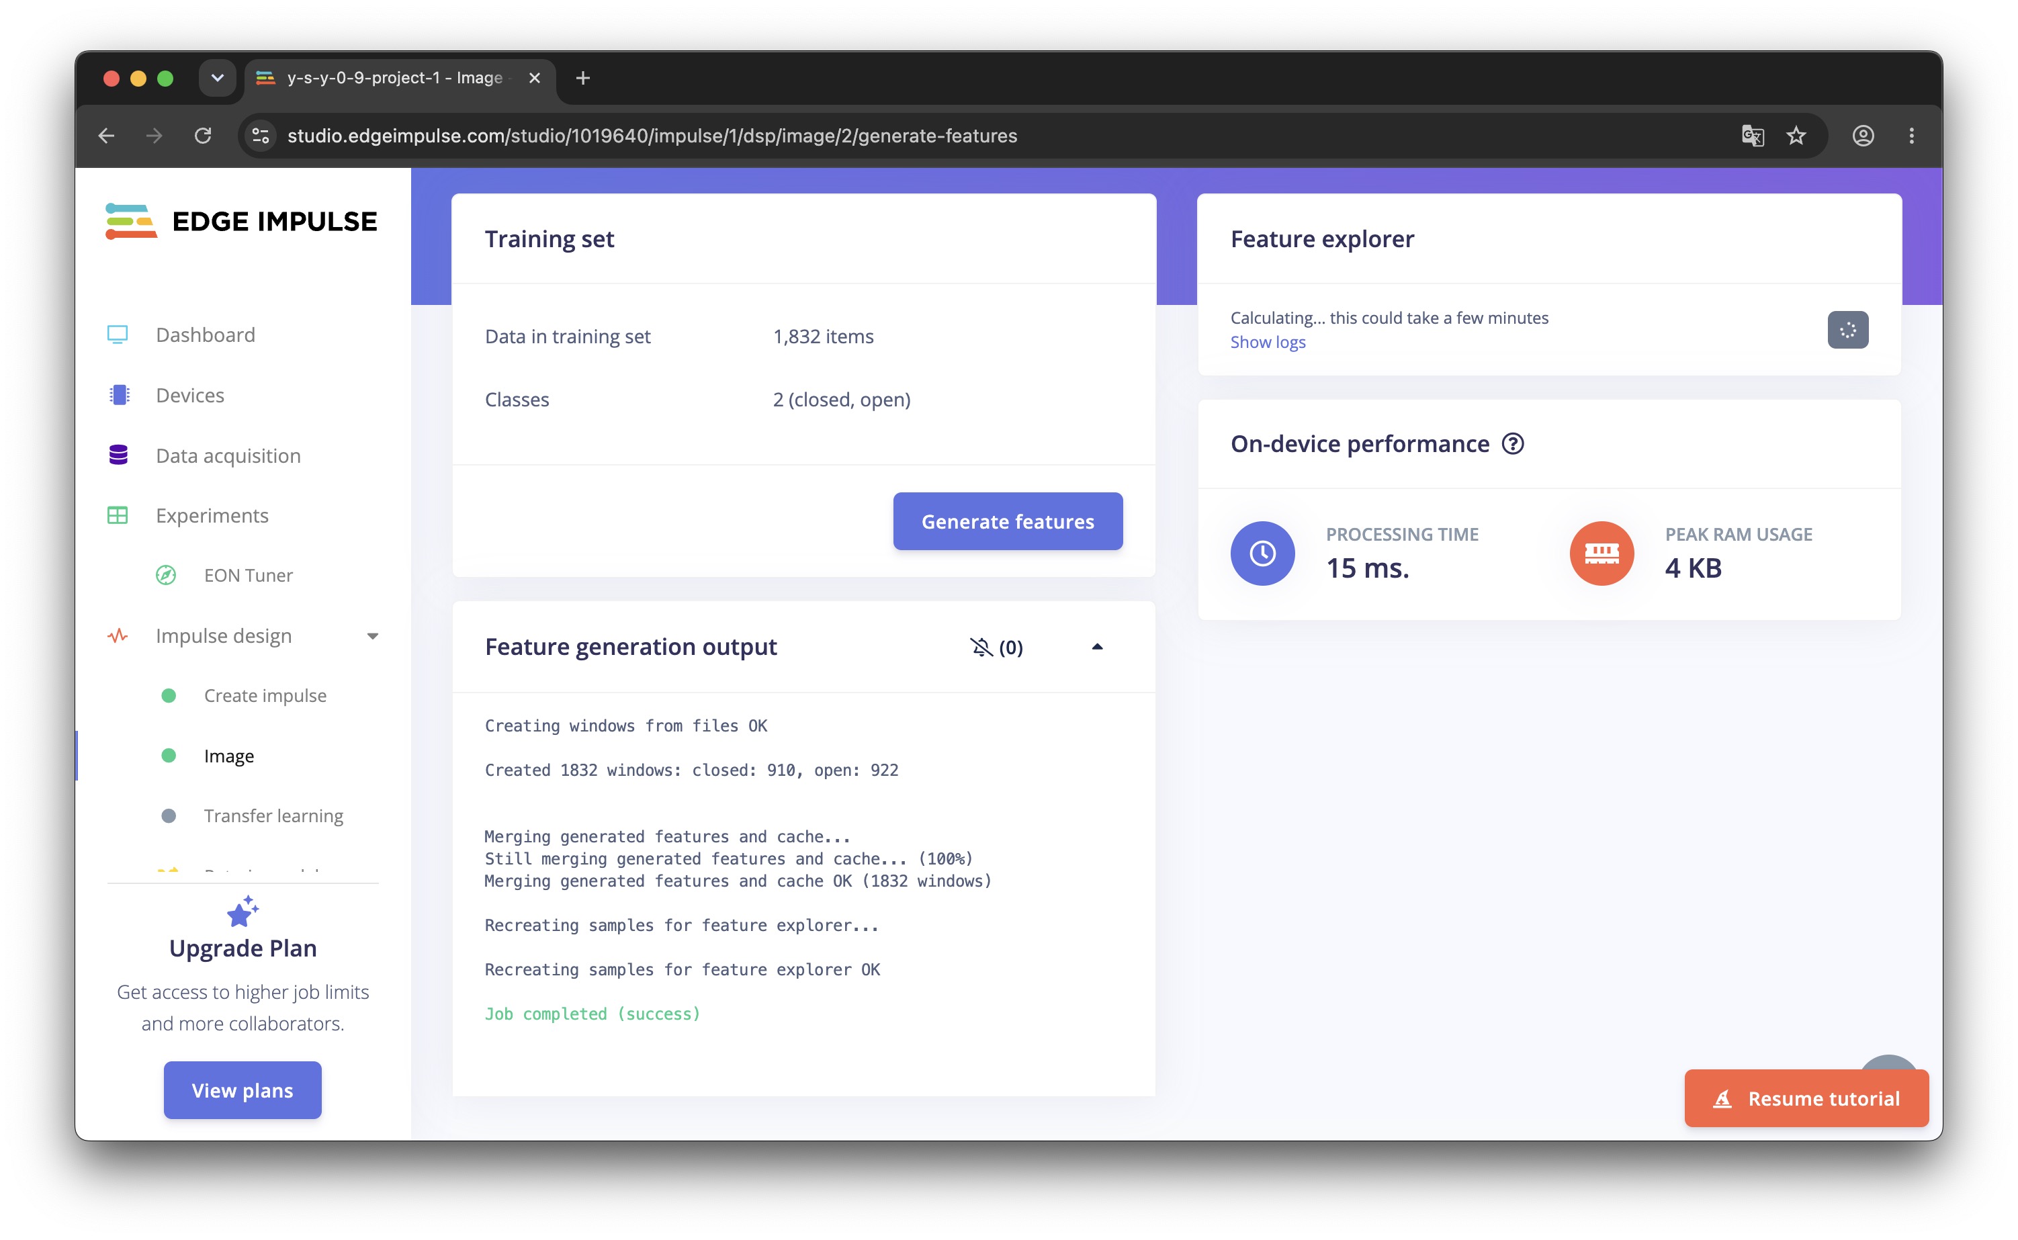Click the On-device performance help icon

[1513, 444]
